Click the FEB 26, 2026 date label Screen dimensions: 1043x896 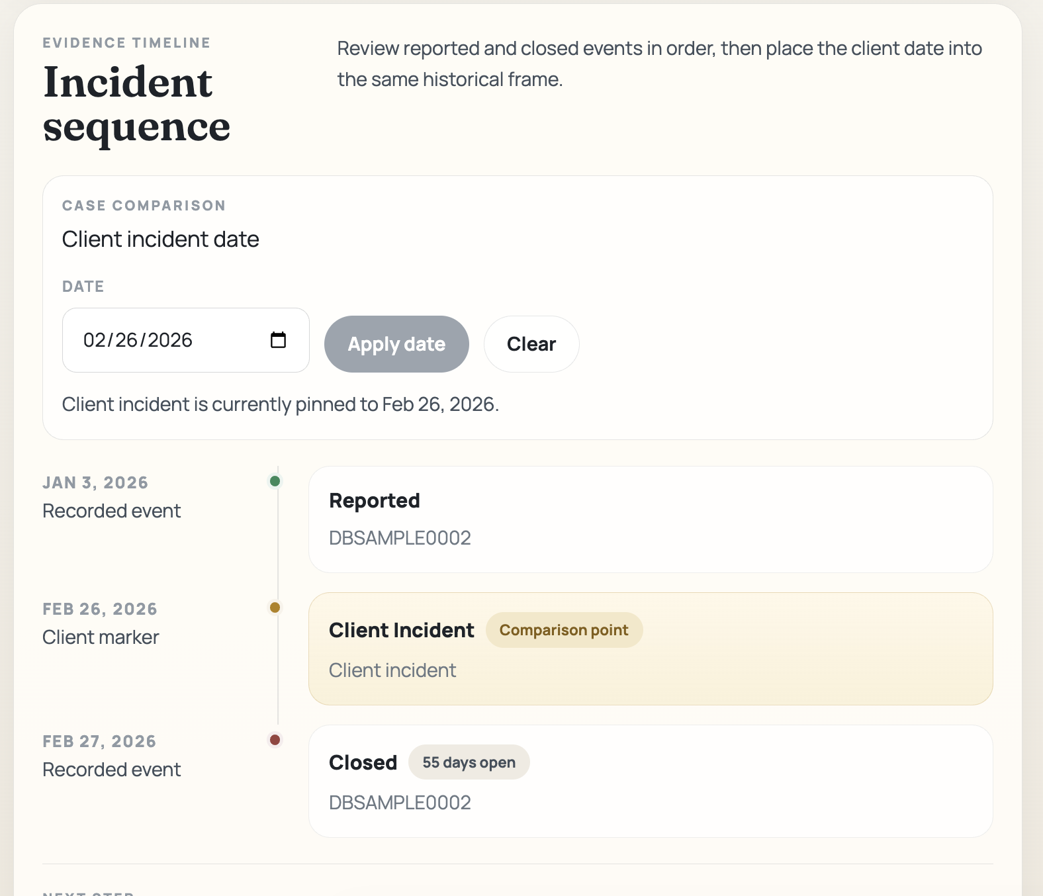point(100,609)
